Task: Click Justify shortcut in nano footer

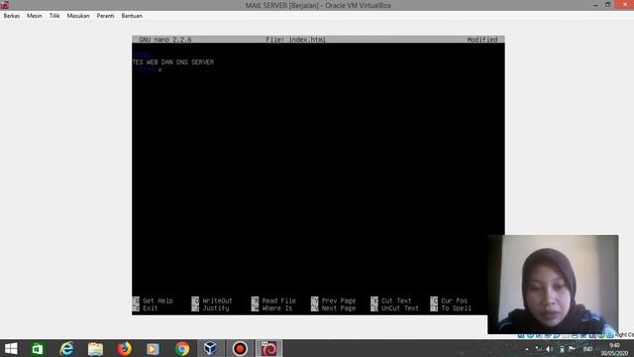Action: [x=211, y=308]
